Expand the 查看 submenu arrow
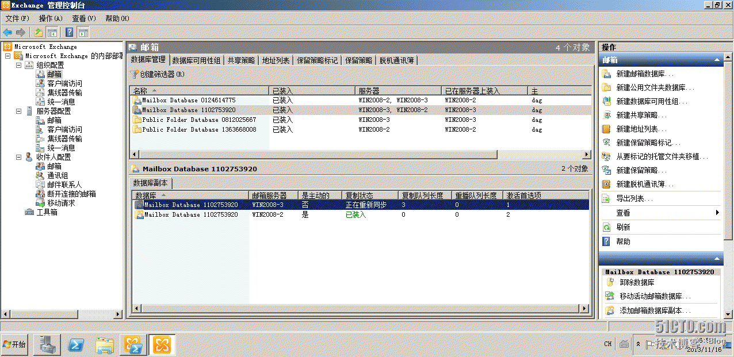 point(717,213)
